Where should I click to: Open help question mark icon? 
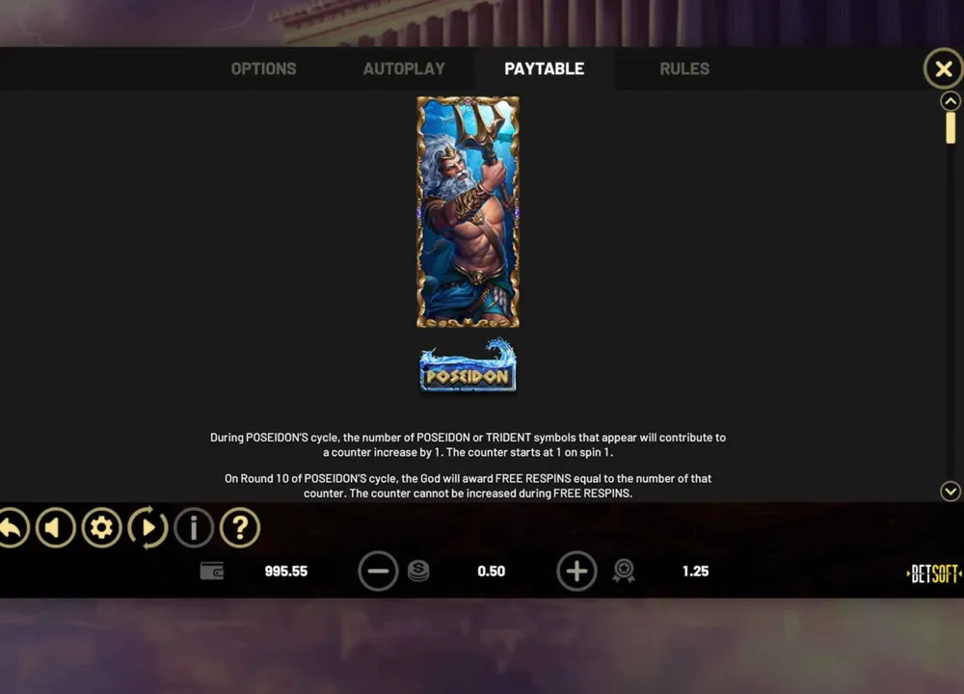coord(240,527)
